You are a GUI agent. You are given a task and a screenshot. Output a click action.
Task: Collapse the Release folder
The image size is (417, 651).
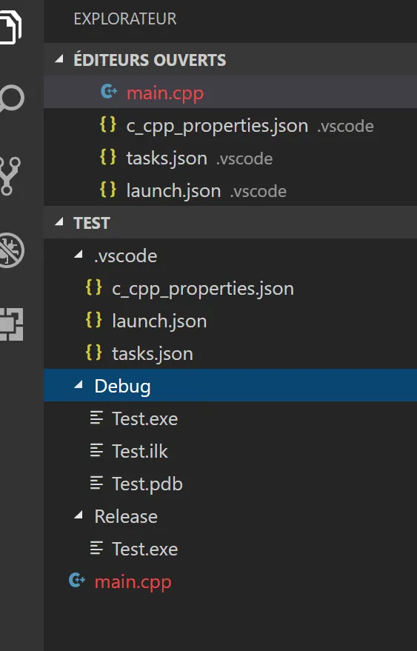[78, 516]
